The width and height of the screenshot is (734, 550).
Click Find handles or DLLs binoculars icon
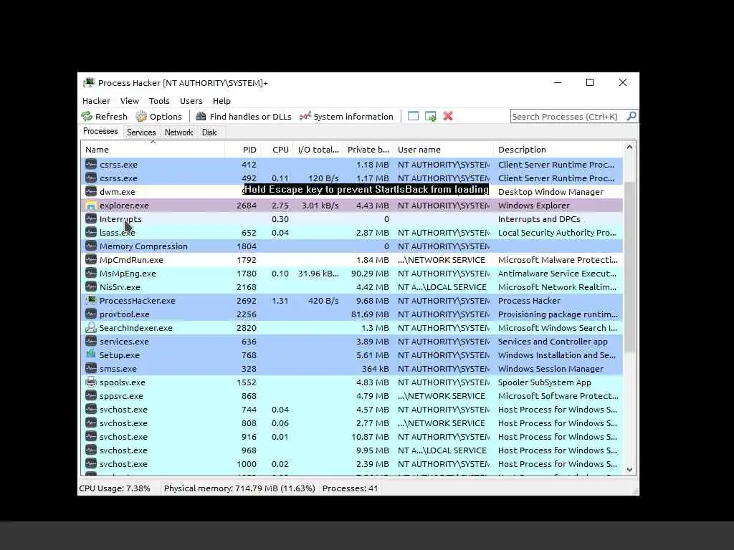click(201, 117)
